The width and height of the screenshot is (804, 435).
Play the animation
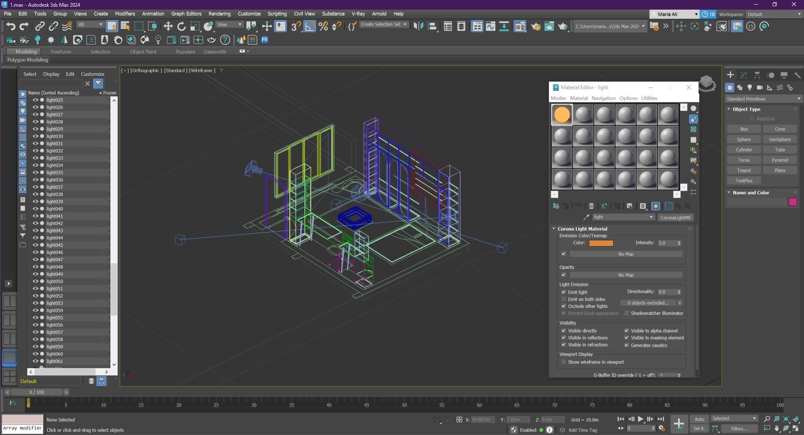point(640,419)
